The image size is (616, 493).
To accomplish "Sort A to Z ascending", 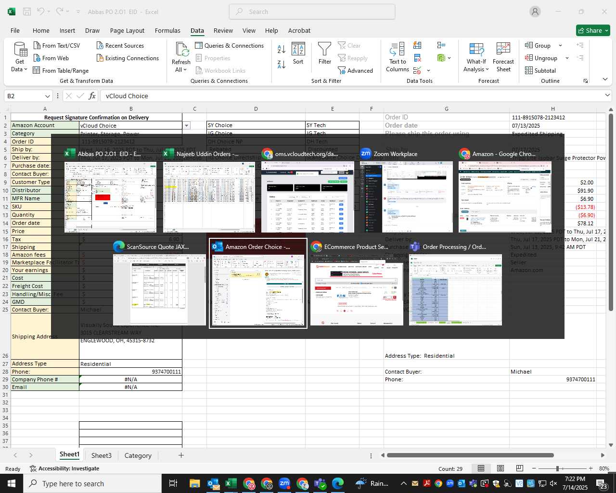I will 282,49.
